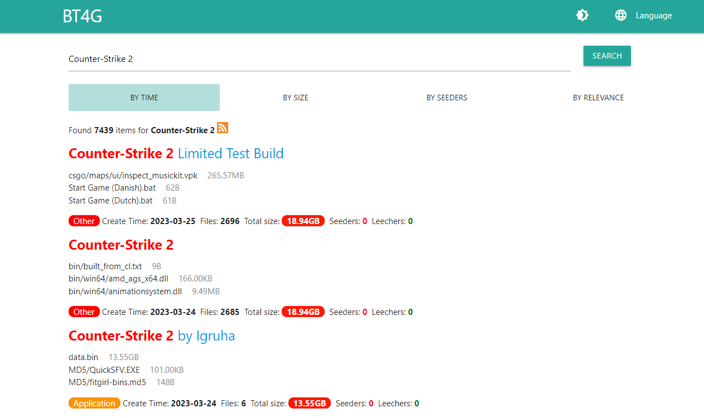704x418 pixels.
Task: Click Other tag on the 2685-files result
Action: point(84,312)
